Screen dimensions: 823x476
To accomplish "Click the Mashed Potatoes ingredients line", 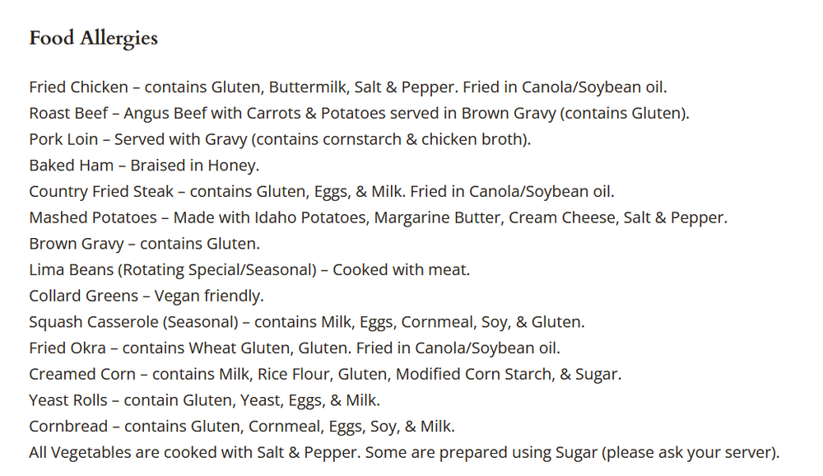I will 378,218.
